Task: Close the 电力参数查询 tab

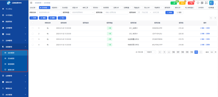Action: click(195, 8)
